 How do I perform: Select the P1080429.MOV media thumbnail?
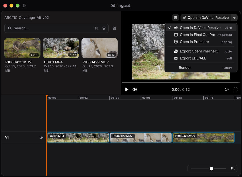pos(100,48)
